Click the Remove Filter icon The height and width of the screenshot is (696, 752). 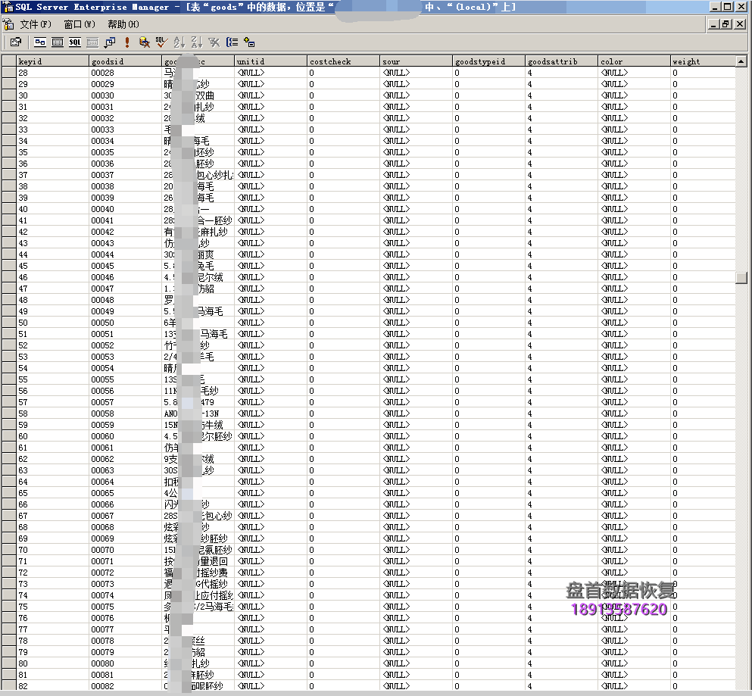pyautogui.click(x=214, y=42)
